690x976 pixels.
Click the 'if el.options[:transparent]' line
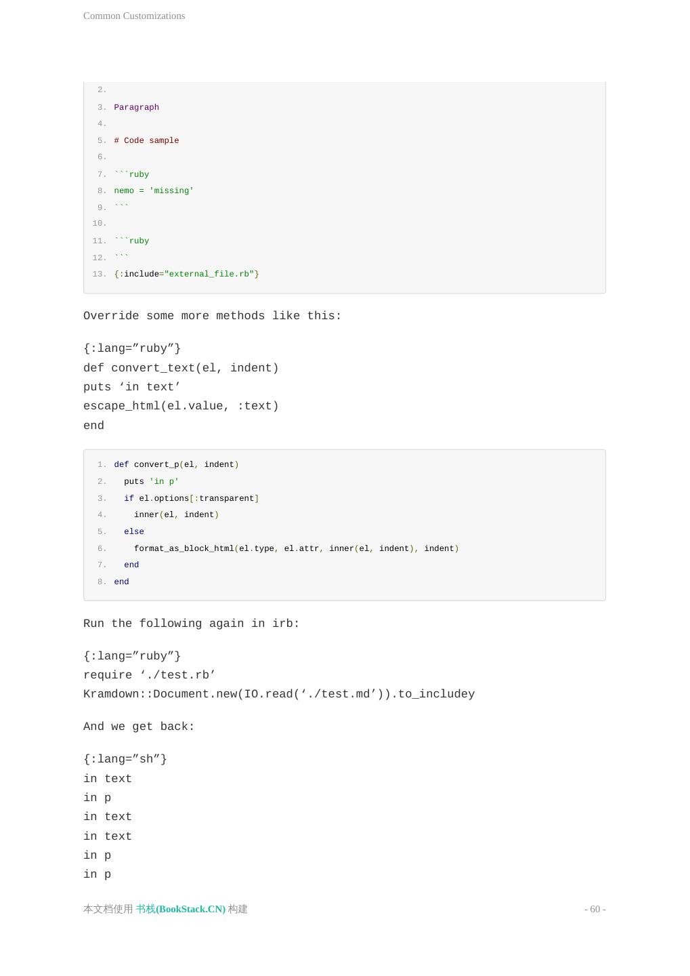191,498
